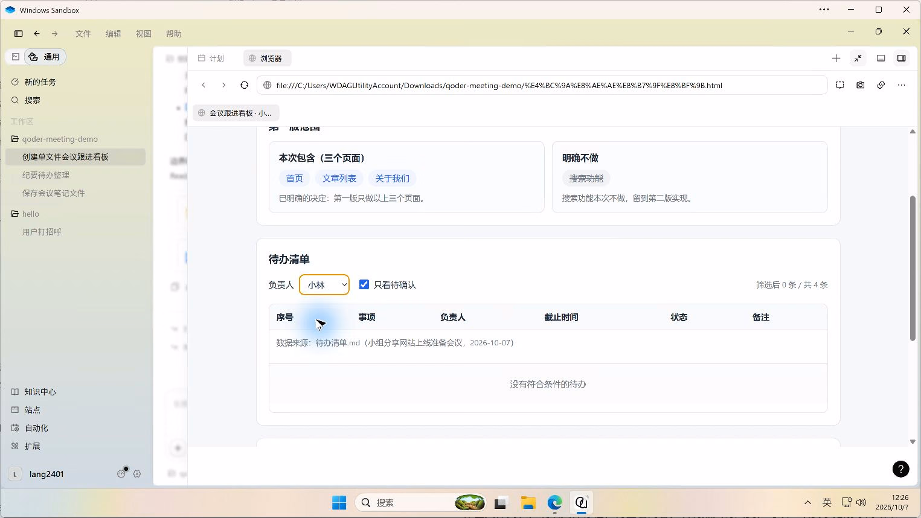
Task: Click the 关于我们 tag
Action: coord(392,179)
